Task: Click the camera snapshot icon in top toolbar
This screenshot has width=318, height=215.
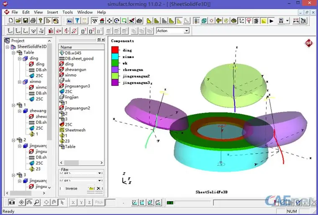Action: click(x=139, y=20)
